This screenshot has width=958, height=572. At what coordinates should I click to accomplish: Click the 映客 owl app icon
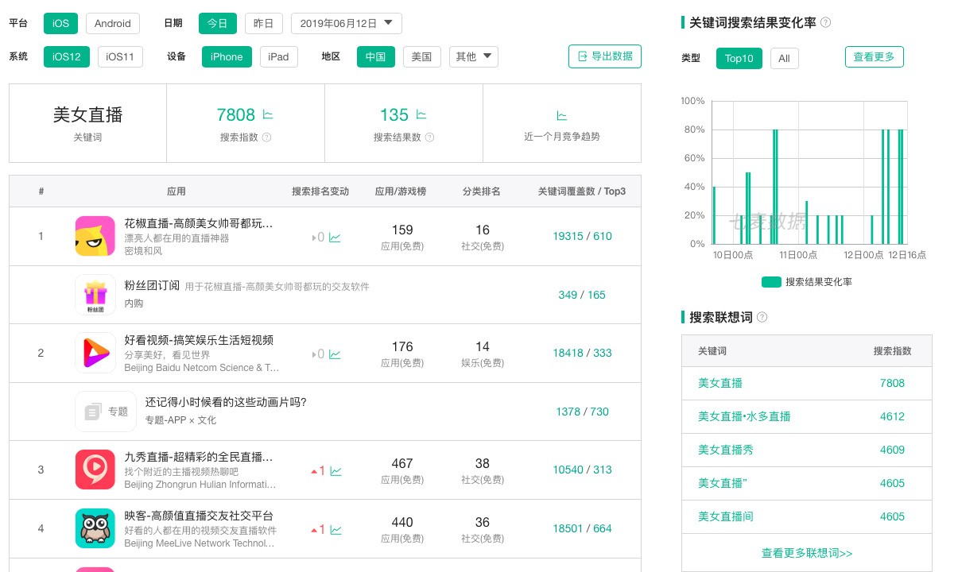coord(95,528)
